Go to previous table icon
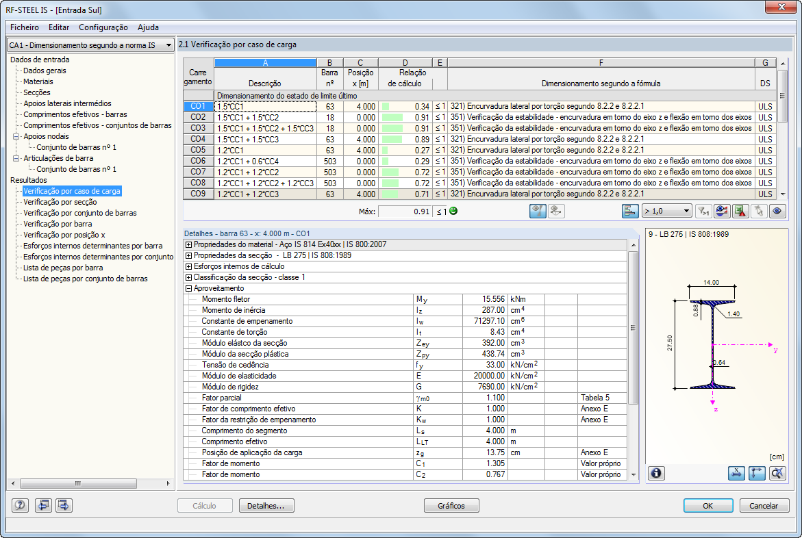Screen dimensions: 802x538 coord(43,505)
